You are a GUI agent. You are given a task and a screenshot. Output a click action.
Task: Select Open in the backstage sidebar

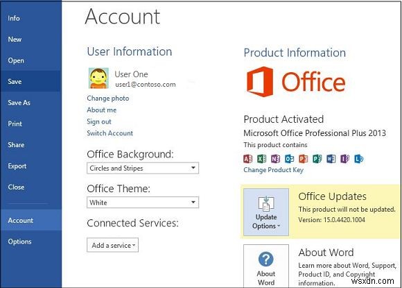(x=30, y=60)
